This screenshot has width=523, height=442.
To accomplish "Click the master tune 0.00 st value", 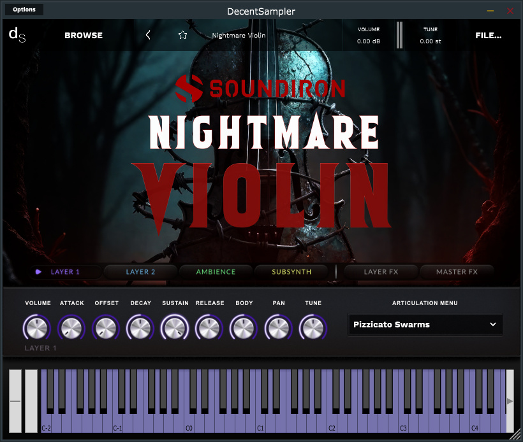I will coord(431,41).
